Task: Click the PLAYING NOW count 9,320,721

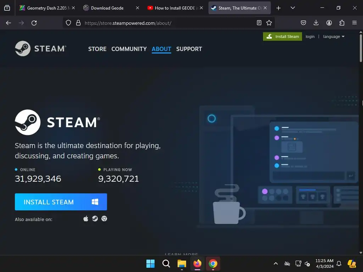Action: [118, 179]
